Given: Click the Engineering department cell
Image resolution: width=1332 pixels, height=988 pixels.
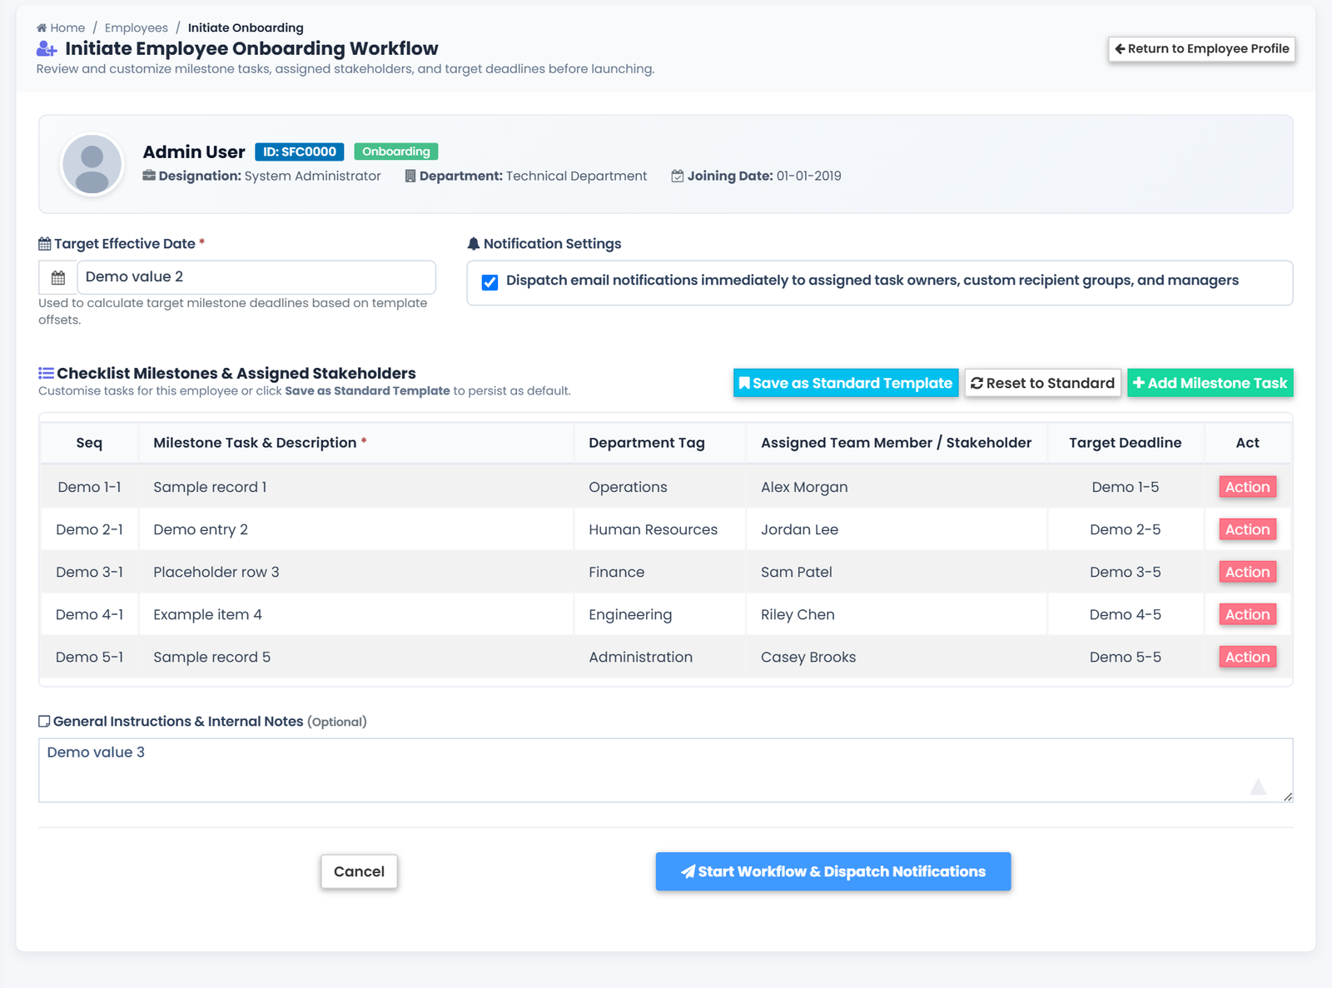Looking at the screenshot, I should point(660,614).
